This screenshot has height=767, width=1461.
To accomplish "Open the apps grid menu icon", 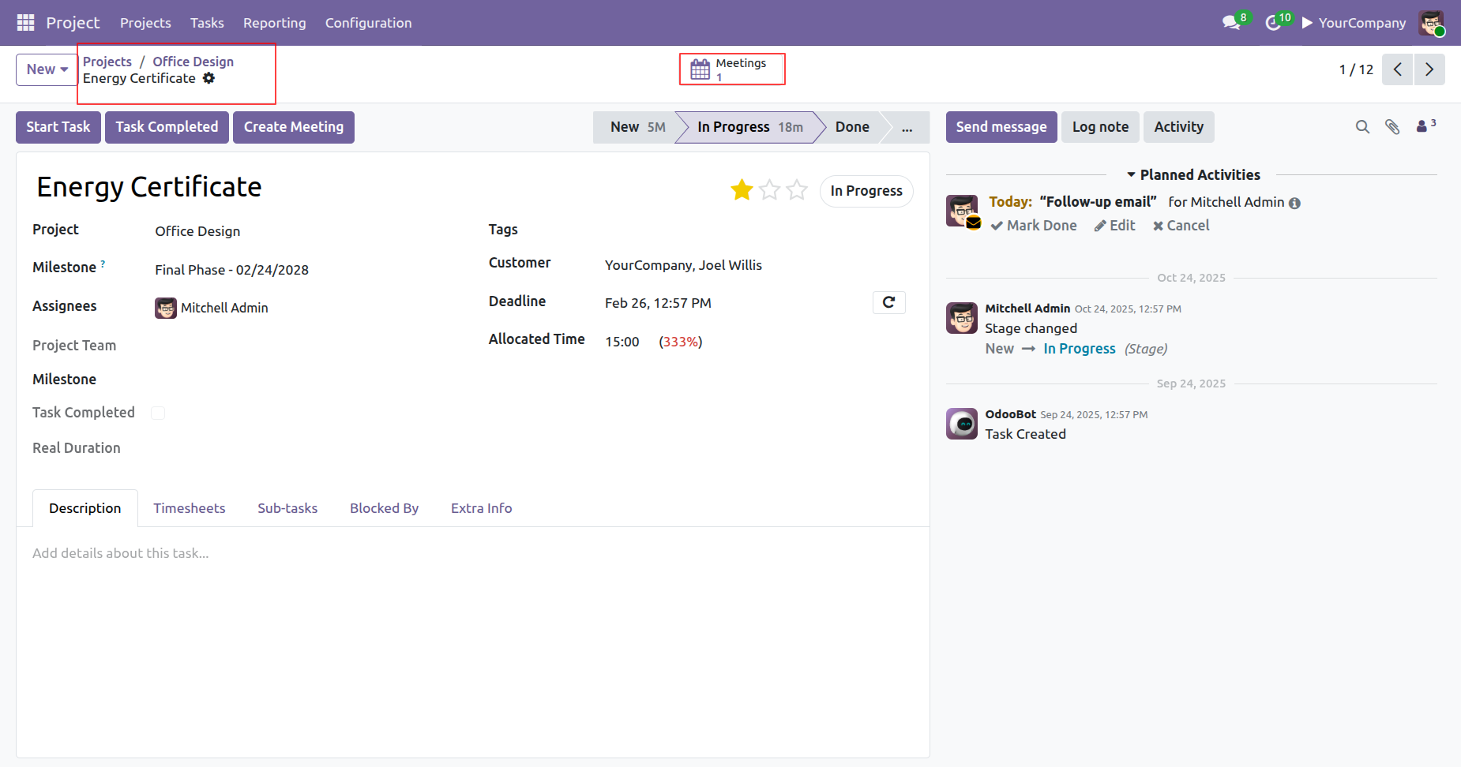I will coord(25,23).
